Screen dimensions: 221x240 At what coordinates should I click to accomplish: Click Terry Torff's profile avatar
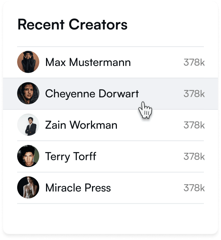(28, 156)
